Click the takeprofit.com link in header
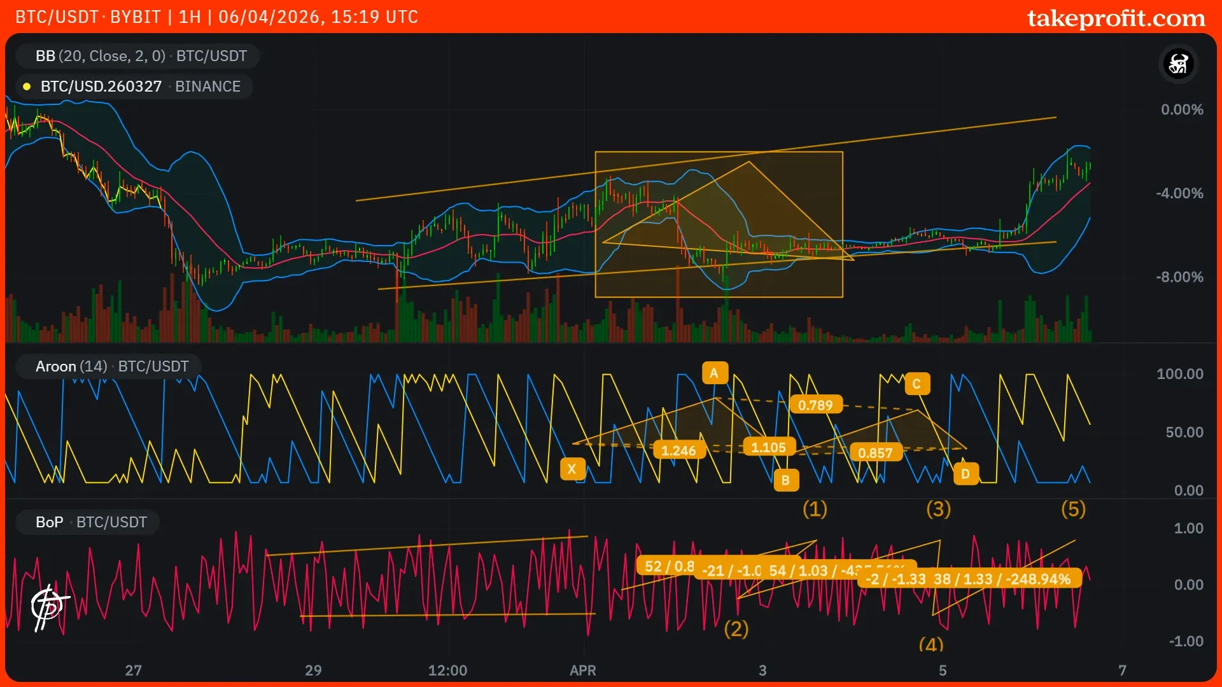 1116,18
